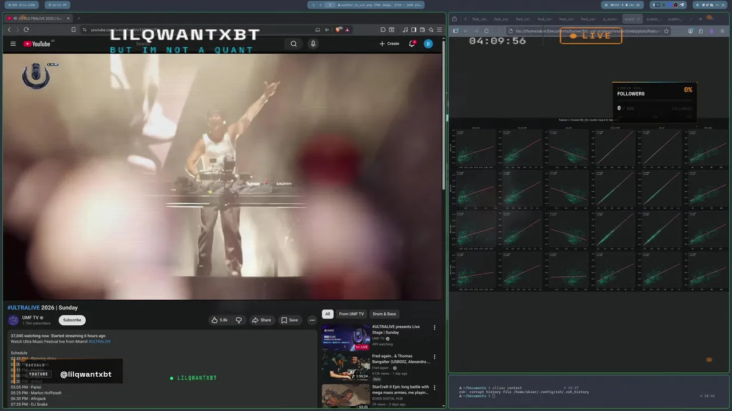The height and width of the screenshot is (411, 732).
Task: Switch to workspace 2 in the top bar
Action: point(320,5)
